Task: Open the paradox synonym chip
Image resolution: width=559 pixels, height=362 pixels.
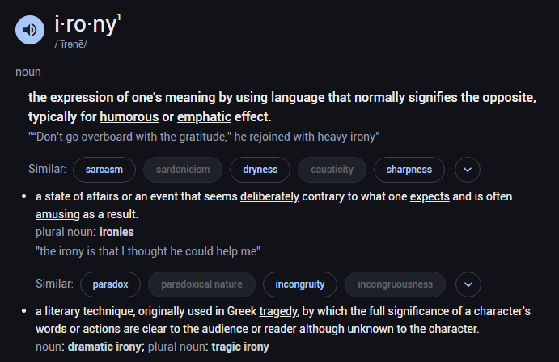Action: [x=110, y=284]
